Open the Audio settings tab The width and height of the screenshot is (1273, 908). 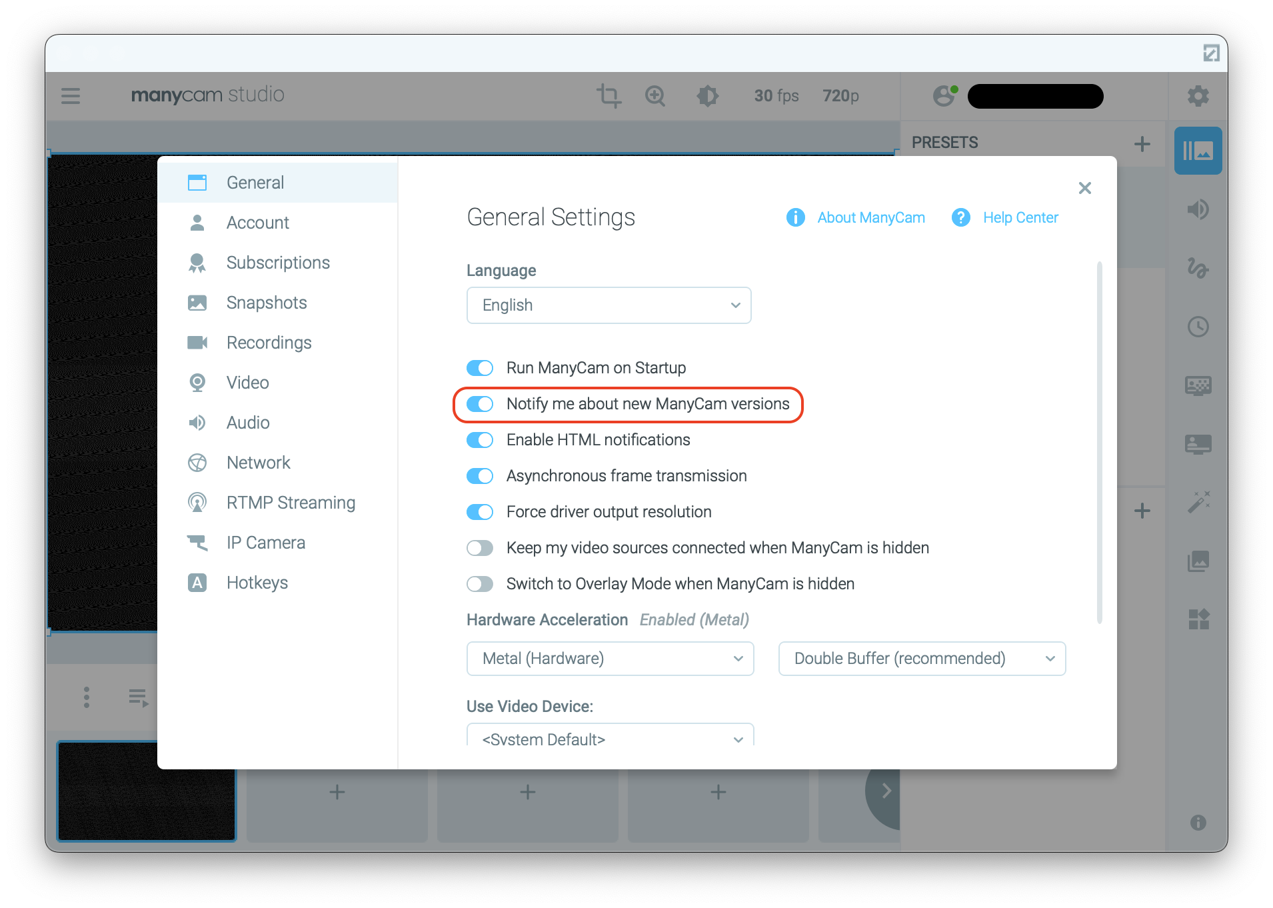point(278,423)
